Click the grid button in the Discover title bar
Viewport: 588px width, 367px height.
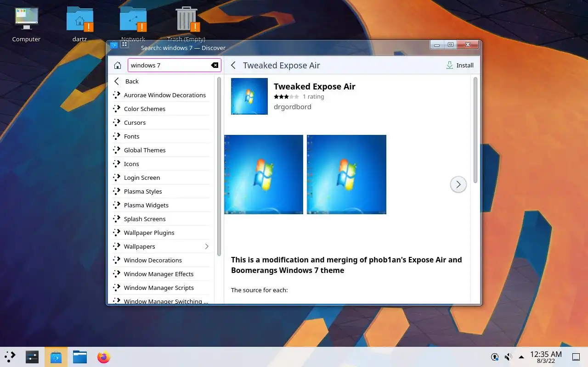click(x=124, y=44)
